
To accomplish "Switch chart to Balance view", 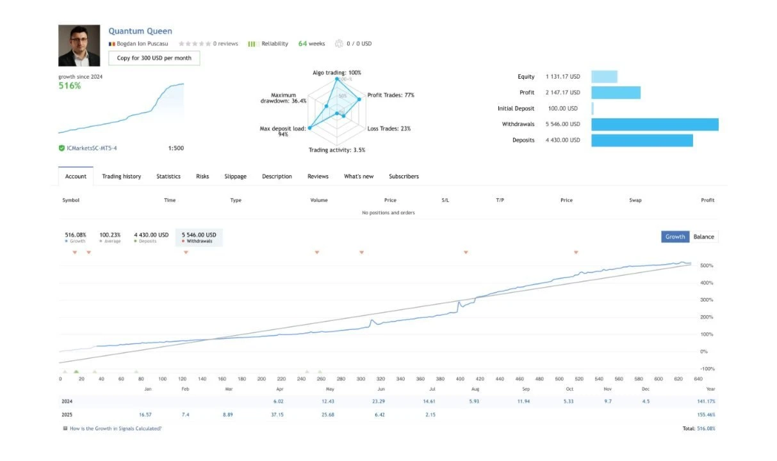I will [x=703, y=237].
